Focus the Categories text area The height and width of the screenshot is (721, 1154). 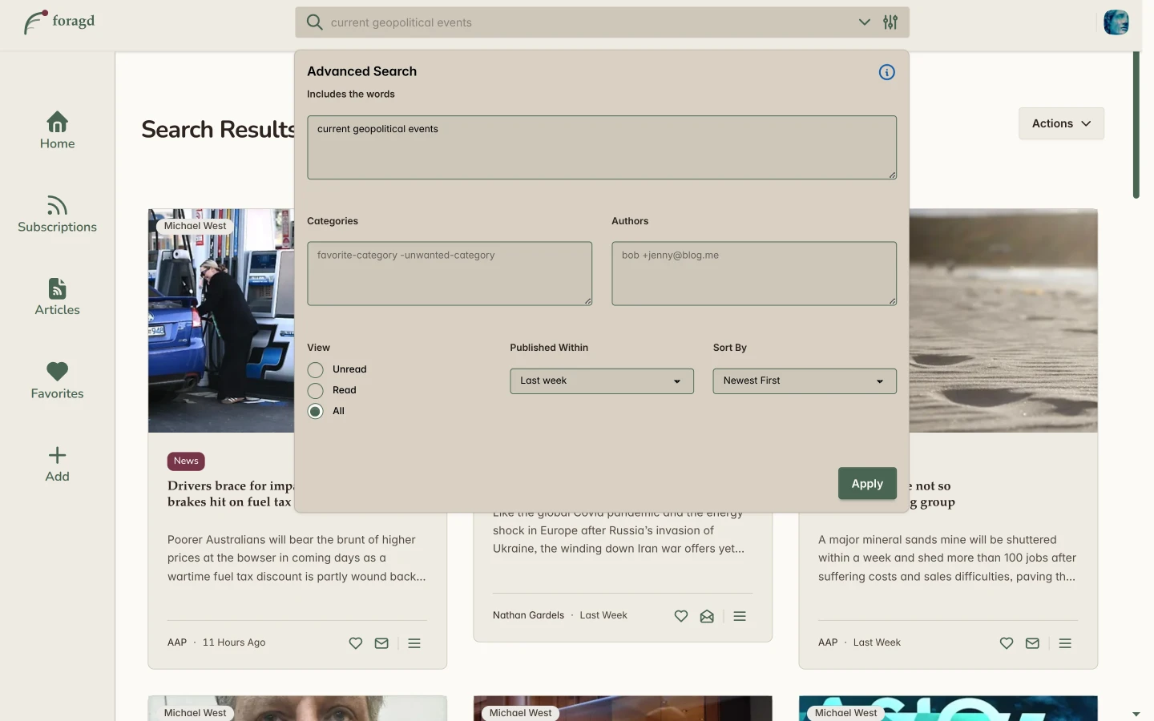pos(450,274)
